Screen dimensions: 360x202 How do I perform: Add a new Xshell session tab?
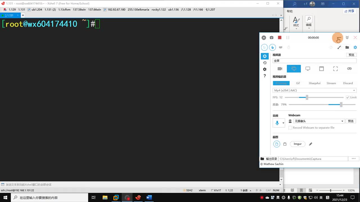[x=23, y=15]
